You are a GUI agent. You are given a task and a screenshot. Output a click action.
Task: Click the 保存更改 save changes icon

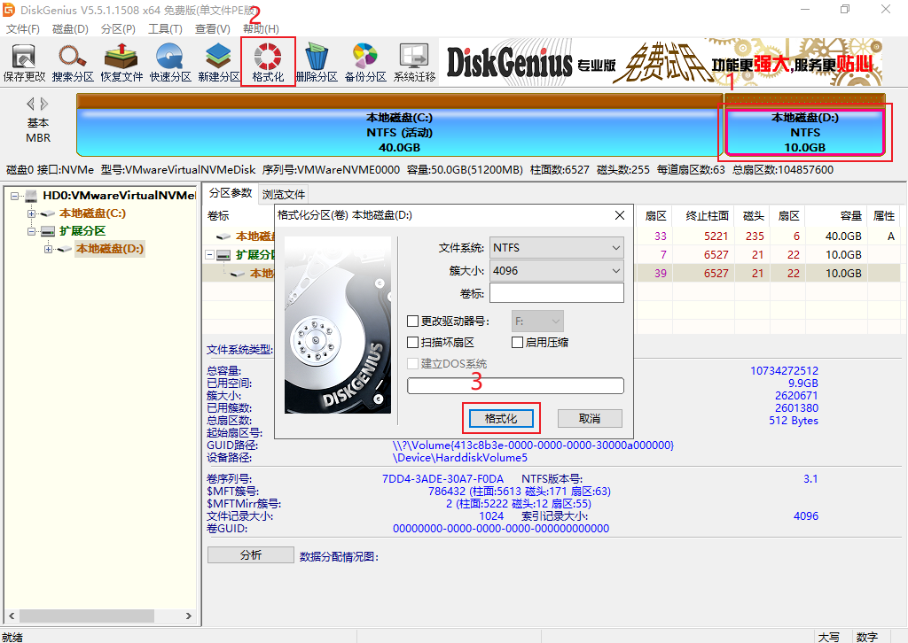click(x=24, y=62)
